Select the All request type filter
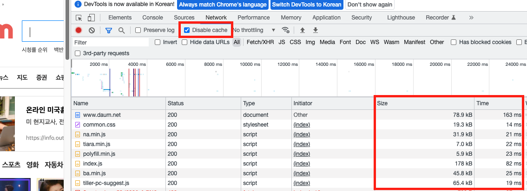 pyautogui.click(x=237, y=42)
